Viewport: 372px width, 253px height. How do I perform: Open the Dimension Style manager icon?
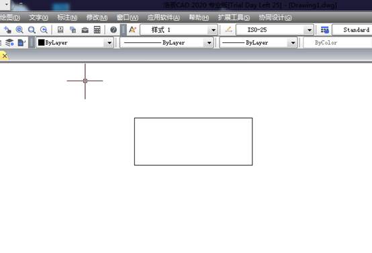click(229, 30)
